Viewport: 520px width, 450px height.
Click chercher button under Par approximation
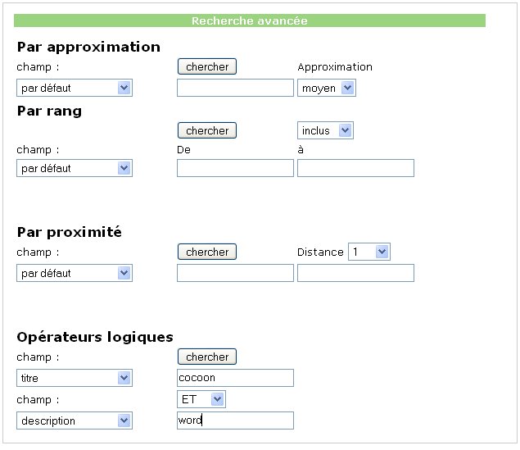tap(207, 66)
